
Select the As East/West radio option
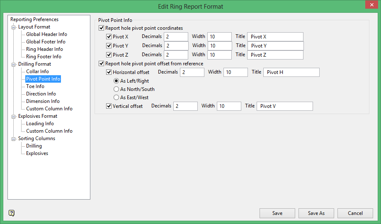click(116, 98)
